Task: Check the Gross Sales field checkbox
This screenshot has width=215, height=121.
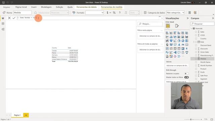Action: click(x=196, y=52)
